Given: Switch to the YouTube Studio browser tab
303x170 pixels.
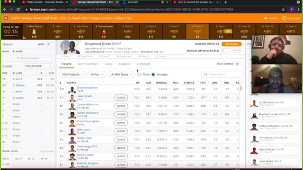Looking at the screenshot, I should [45, 2].
